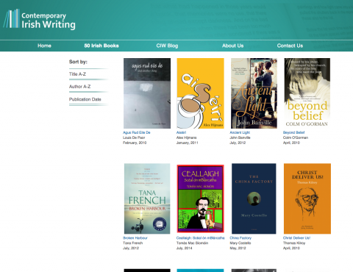Follow the Ancient Light title link
Viewport: 353px width, 272px height.
coord(240,132)
